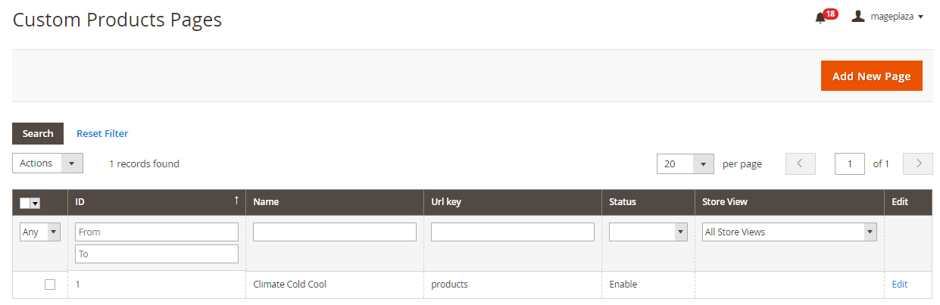This screenshot has height=305, width=940.
Task: Sort by the Name column header
Action: tap(266, 202)
